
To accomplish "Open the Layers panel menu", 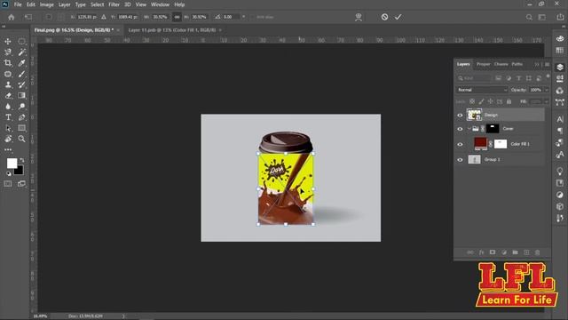I will coord(547,65).
